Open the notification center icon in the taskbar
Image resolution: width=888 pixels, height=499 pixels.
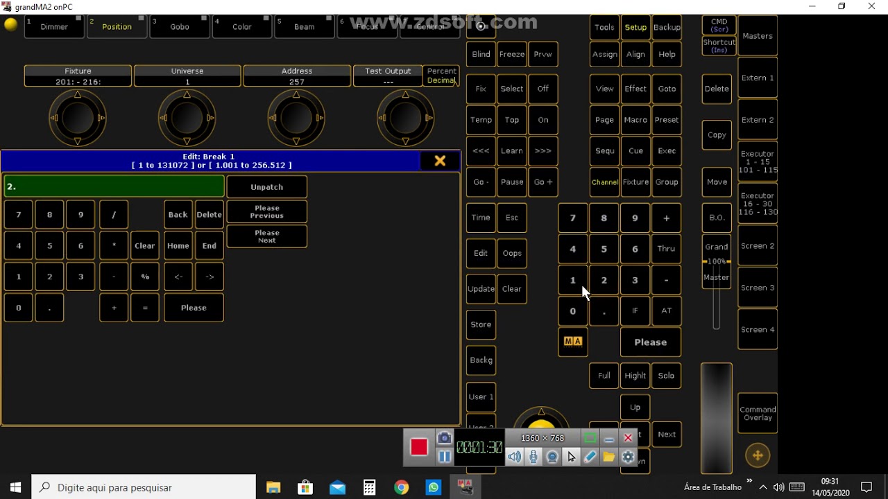866,487
